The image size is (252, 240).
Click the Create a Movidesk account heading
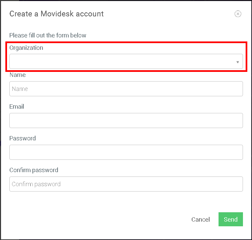point(57,14)
